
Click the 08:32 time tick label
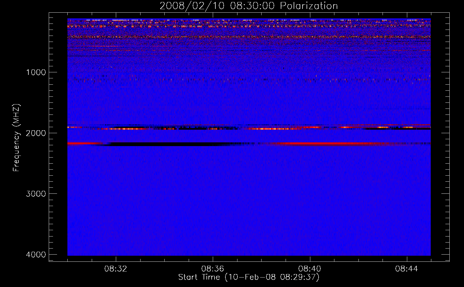point(116,269)
